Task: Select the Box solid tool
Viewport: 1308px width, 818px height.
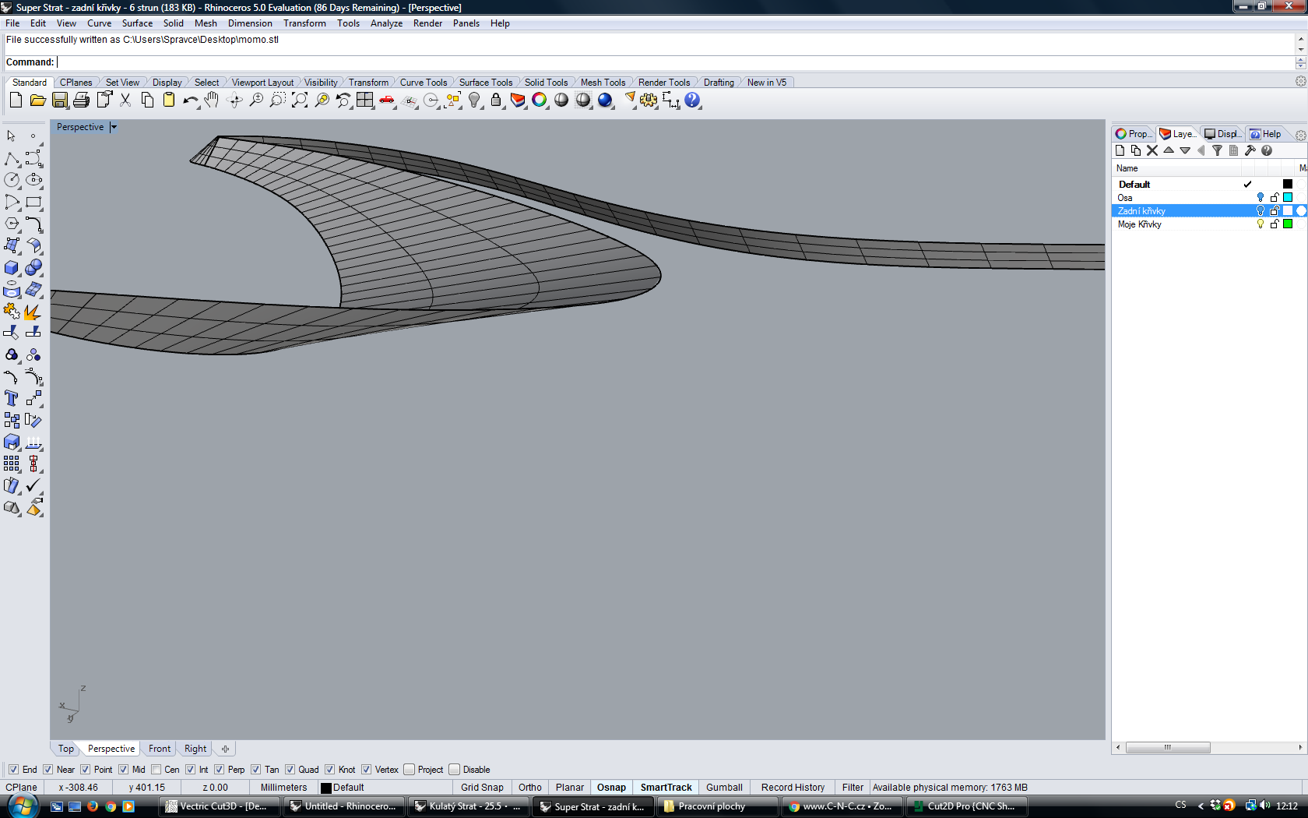Action: pos(12,268)
